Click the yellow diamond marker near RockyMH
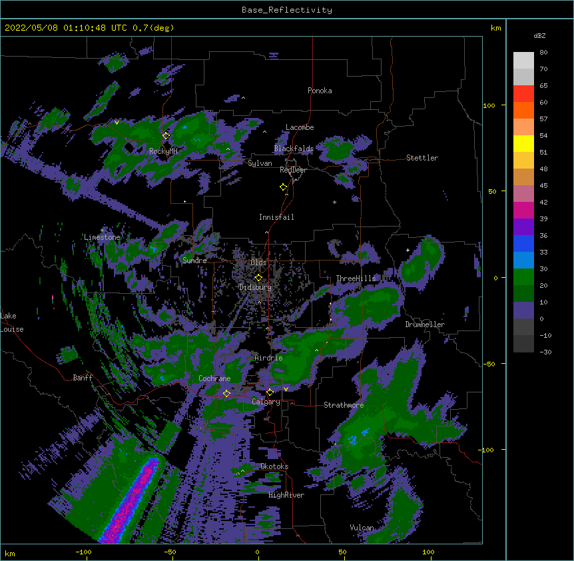Screen dimensions: 574x561 pos(166,136)
